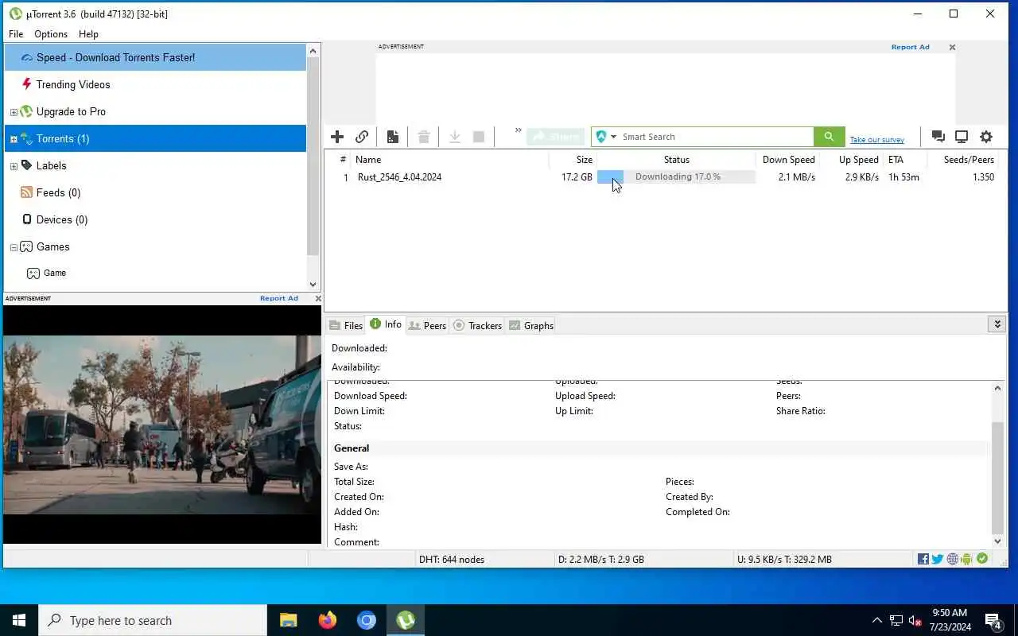Open the search provider shield dropdown
This screenshot has height=636, width=1018.
606,137
